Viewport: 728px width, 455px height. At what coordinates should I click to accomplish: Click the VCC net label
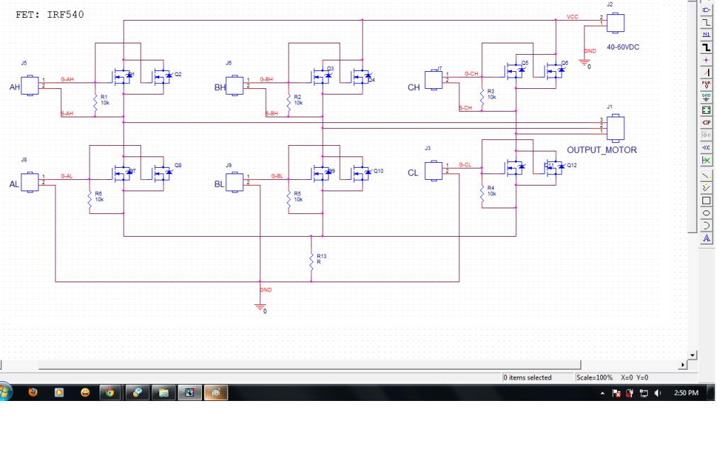coord(572,17)
